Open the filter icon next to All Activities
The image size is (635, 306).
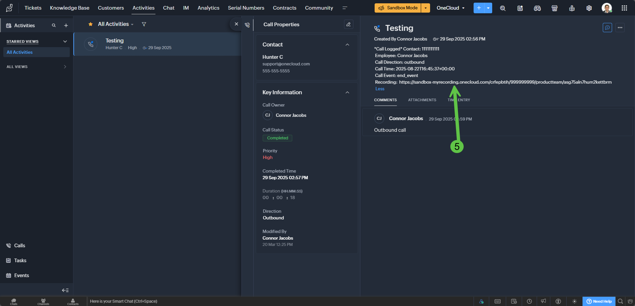144,24
